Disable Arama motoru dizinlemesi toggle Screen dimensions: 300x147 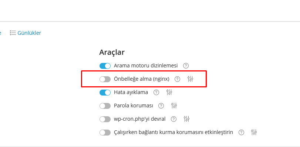pos(105,66)
